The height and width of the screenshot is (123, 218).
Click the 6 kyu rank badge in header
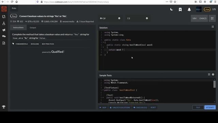pos(207,9)
